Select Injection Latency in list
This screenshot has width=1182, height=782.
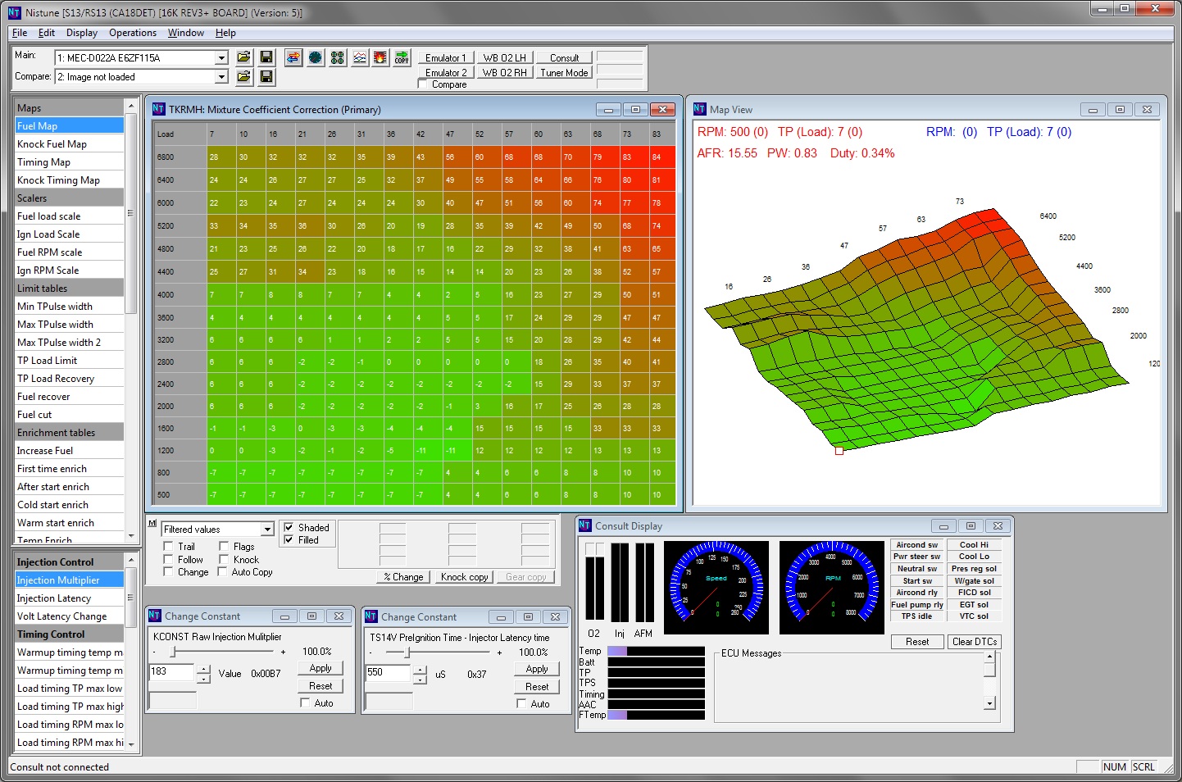pos(70,598)
